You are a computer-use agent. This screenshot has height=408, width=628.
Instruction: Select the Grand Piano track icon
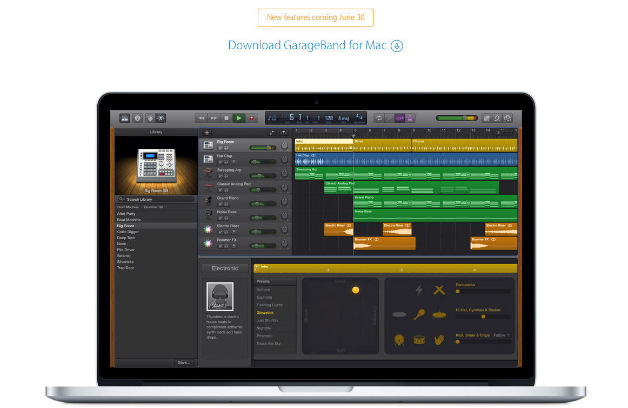pyautogui.click(x=208, y=201)
